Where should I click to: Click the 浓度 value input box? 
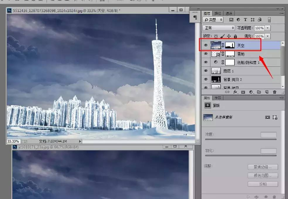[269, 135]
